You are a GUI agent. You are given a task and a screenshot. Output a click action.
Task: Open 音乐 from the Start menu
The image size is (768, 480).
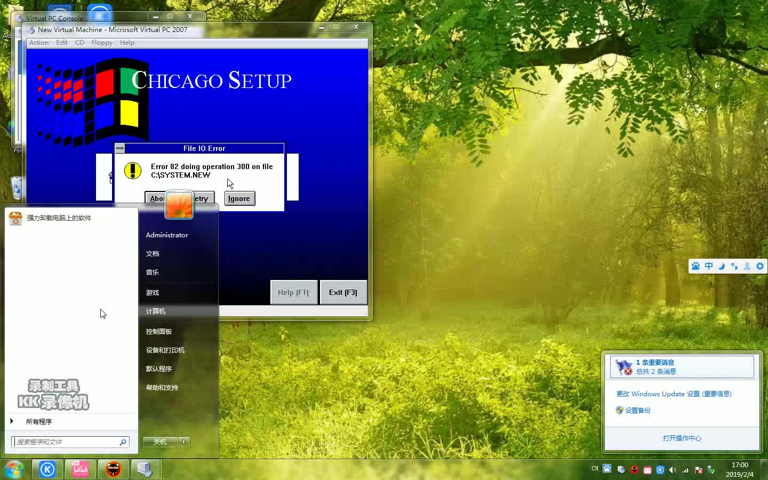pos(153,273)
